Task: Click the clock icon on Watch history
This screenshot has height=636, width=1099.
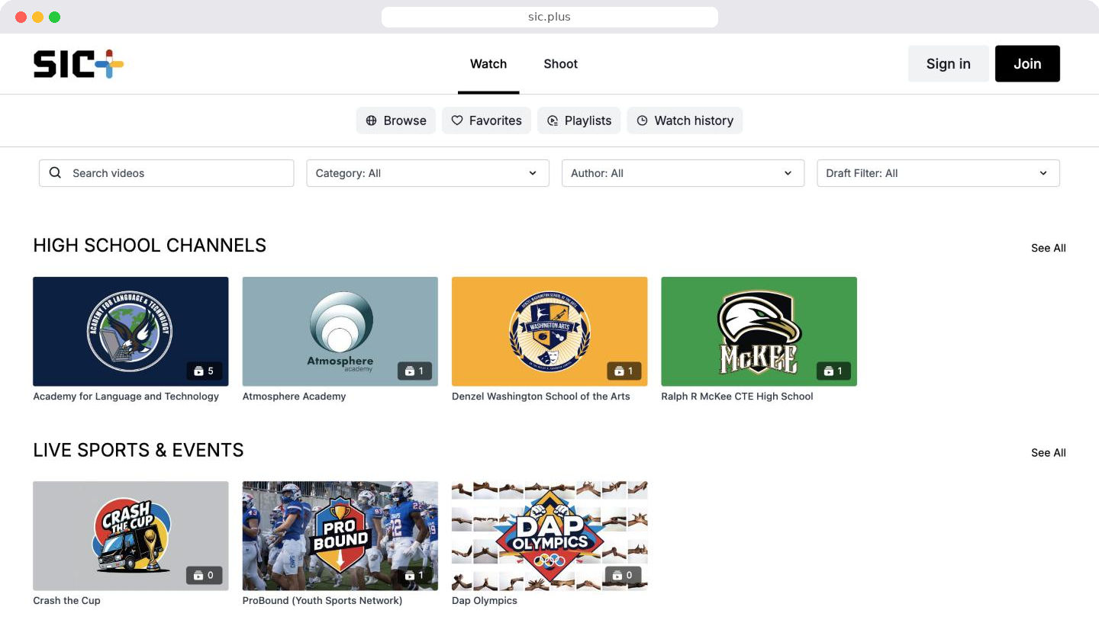Action: tap(643, 120)
